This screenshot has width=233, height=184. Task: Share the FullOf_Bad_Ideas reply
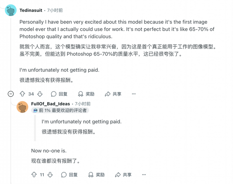(x=123, y=175)
